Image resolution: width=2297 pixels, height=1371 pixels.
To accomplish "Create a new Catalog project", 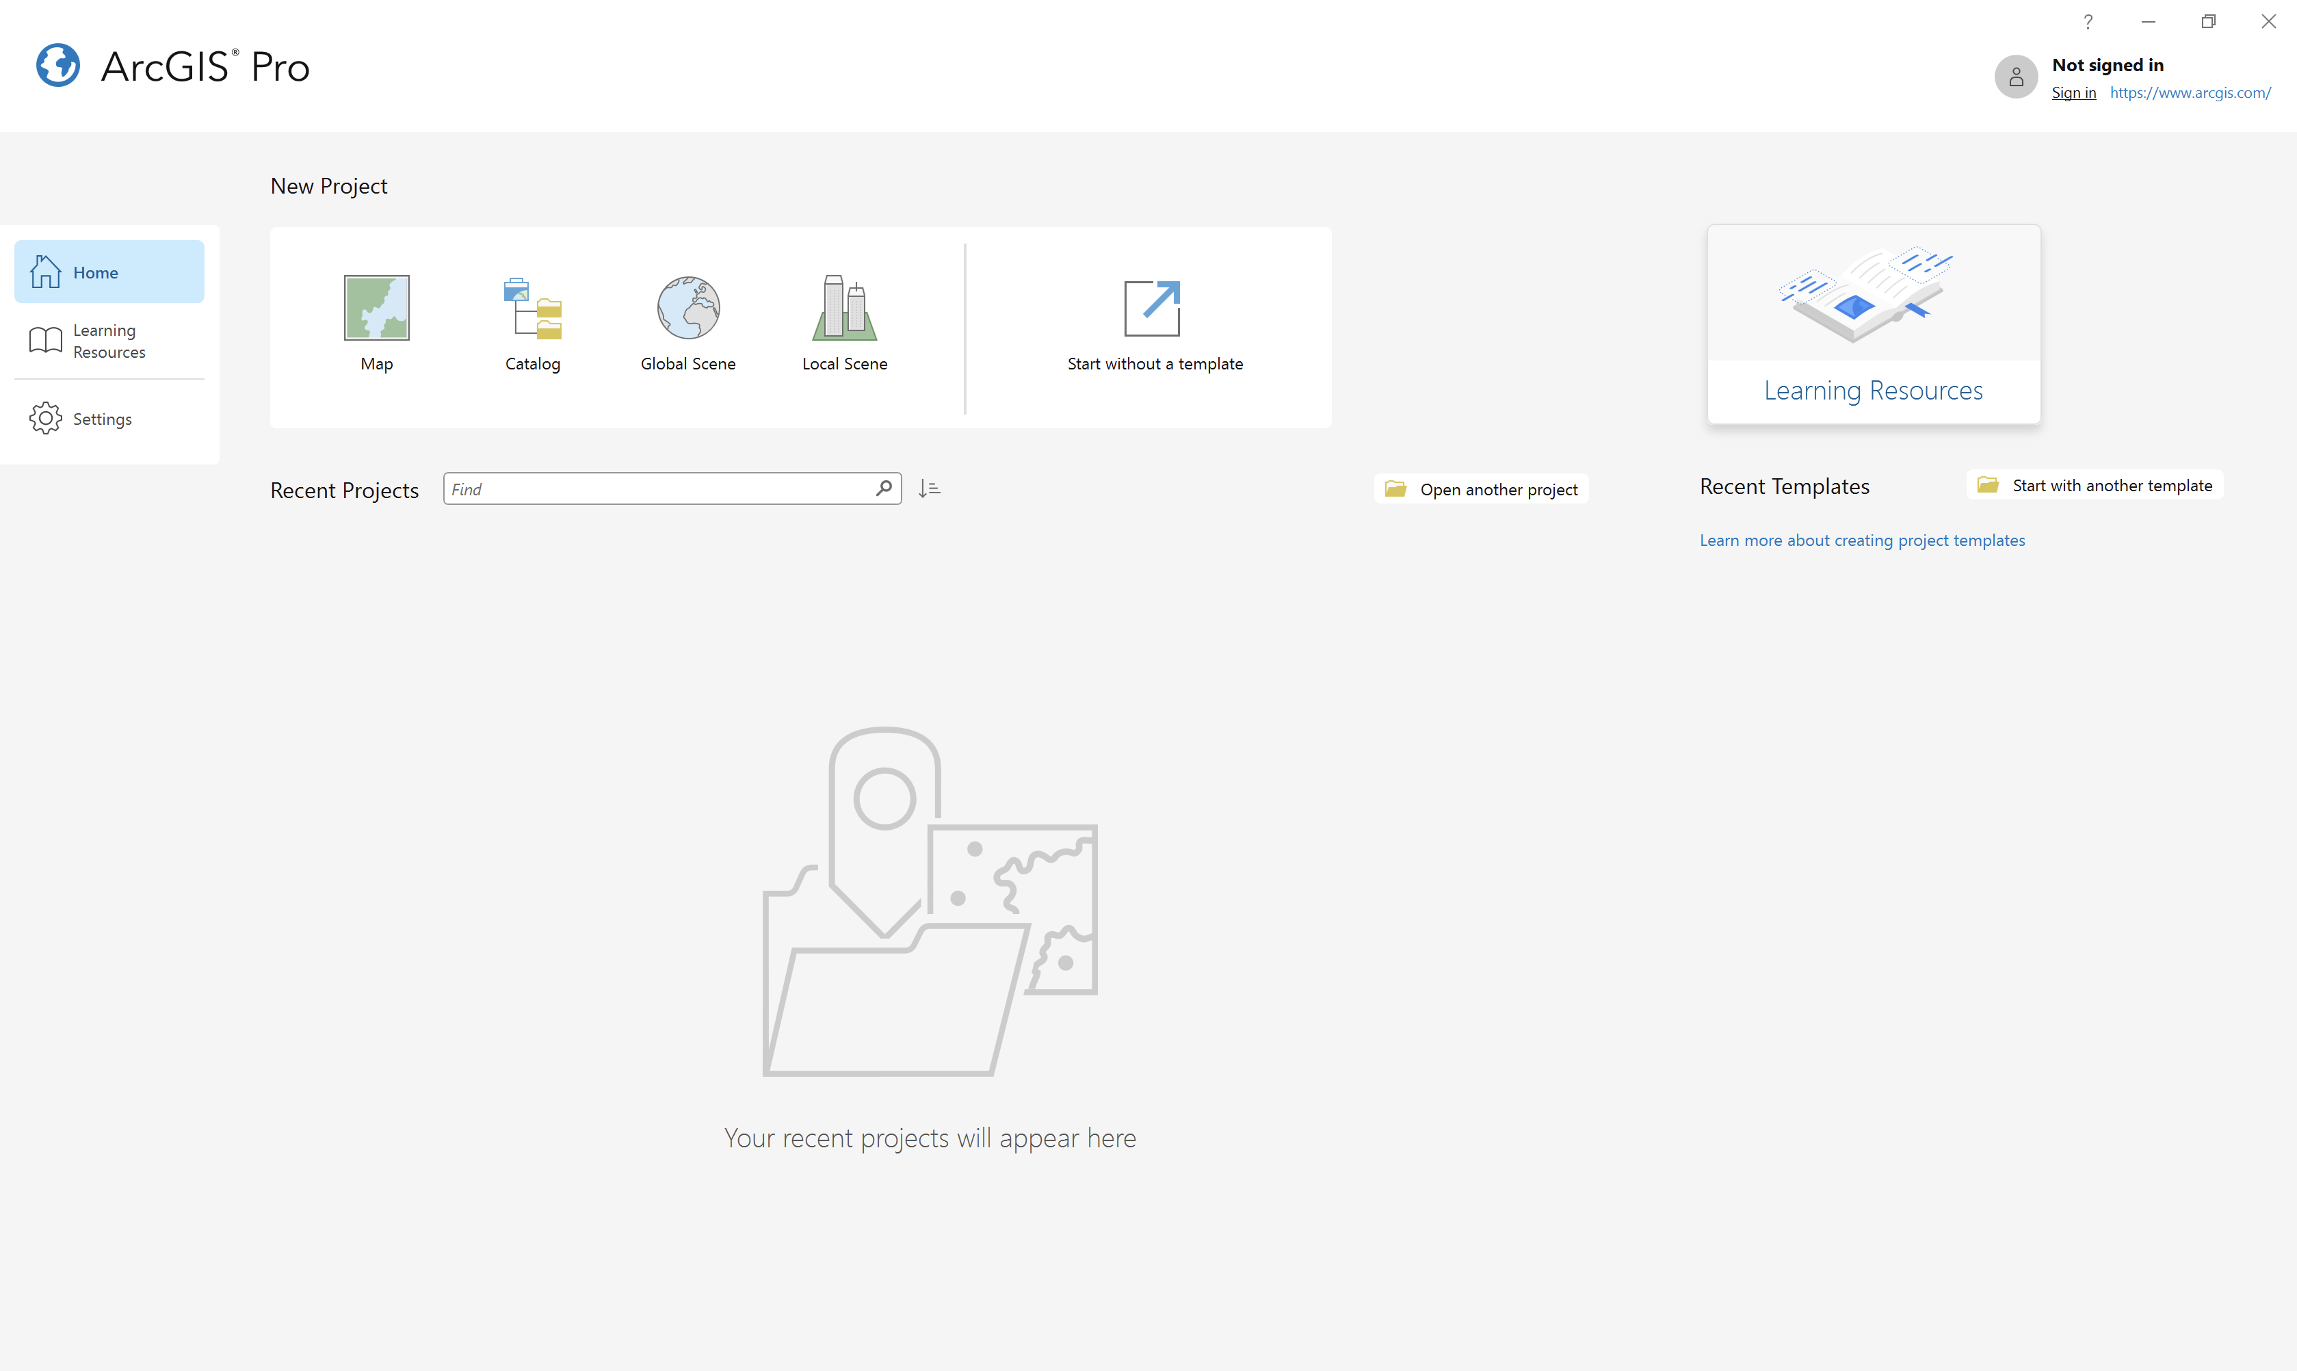I will (x=532, y=324).
